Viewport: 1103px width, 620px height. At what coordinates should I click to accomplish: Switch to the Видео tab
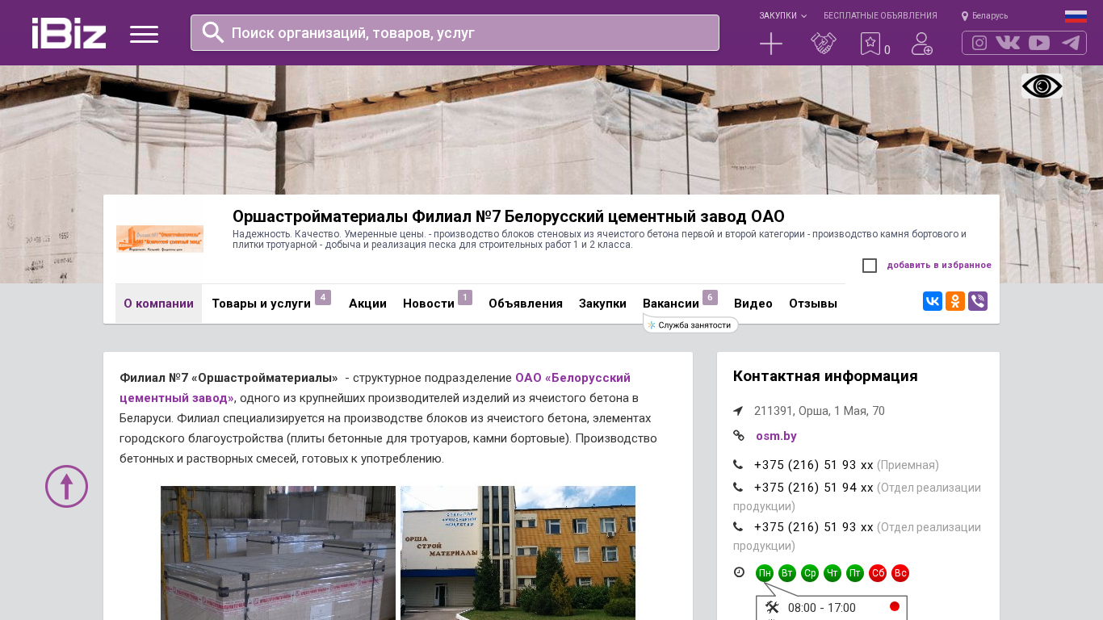pos(753,304)
